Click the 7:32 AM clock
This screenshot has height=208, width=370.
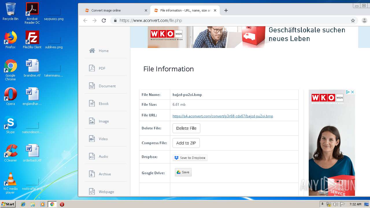point(355,204)
